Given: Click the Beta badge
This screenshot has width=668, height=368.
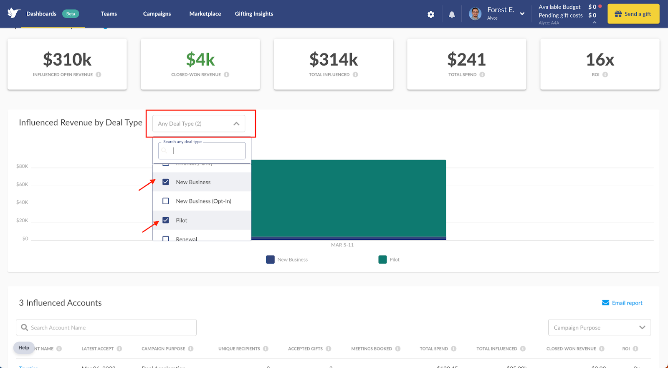Looking at the screenshot, I should 71,14.
